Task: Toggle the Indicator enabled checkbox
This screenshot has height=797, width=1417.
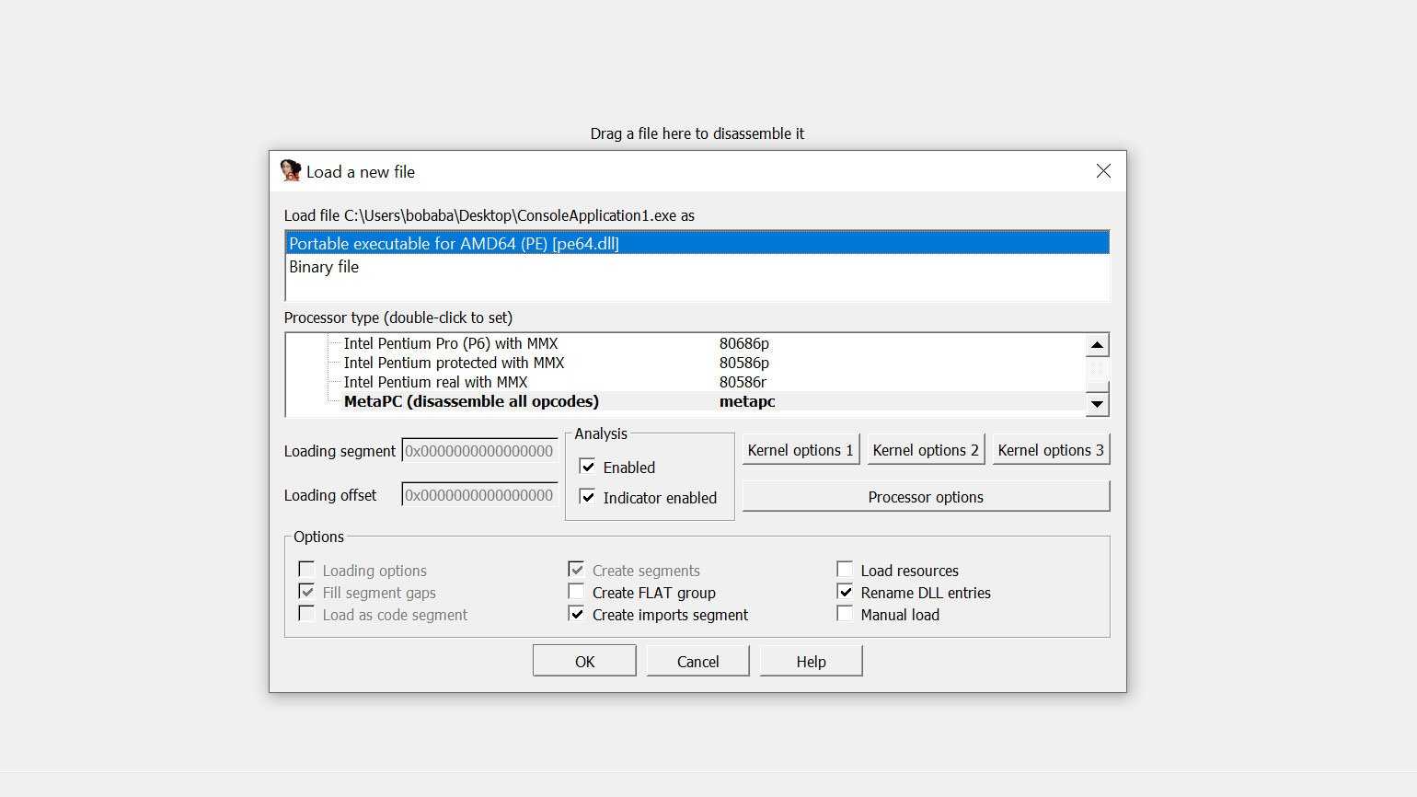Action: click(588, 497)
